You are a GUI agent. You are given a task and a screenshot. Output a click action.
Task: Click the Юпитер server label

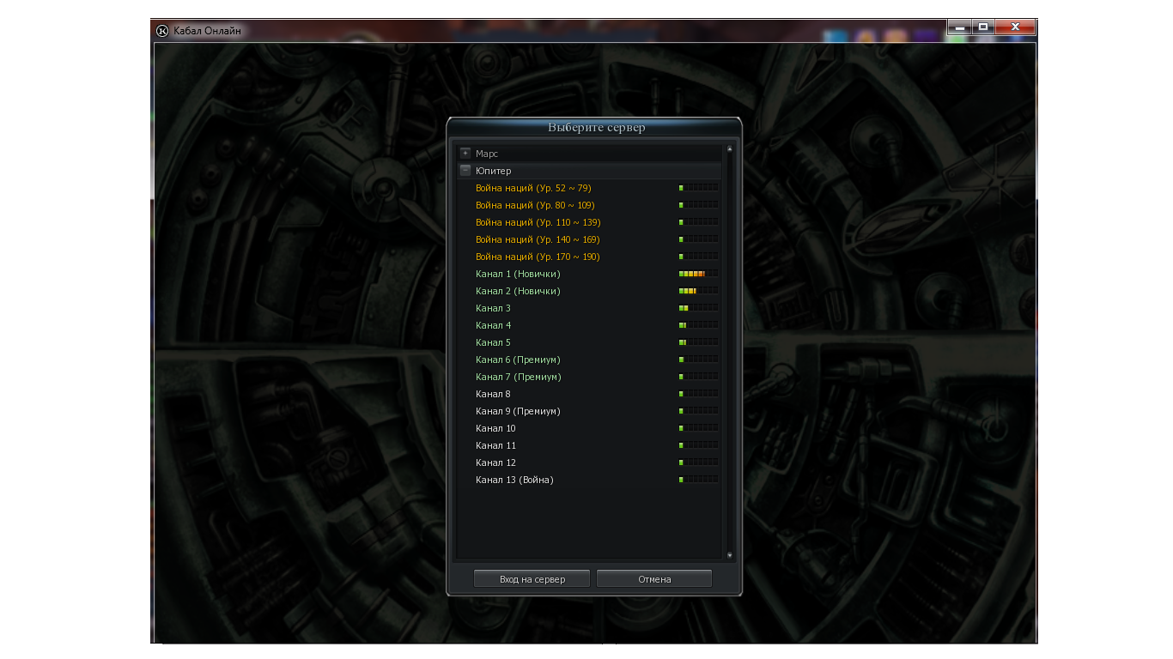point(493,171)
